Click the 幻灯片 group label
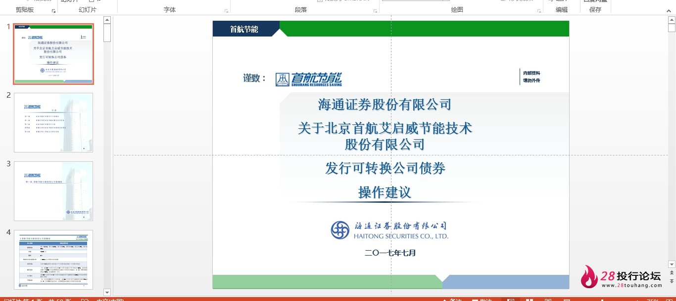The height and width of the screenshot is (301, 676). pyautogui.click(x=88, y=10)
